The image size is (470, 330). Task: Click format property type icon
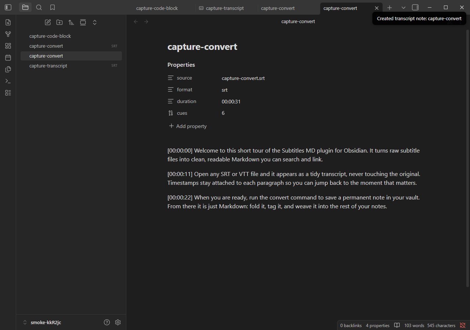pos(171,90)
